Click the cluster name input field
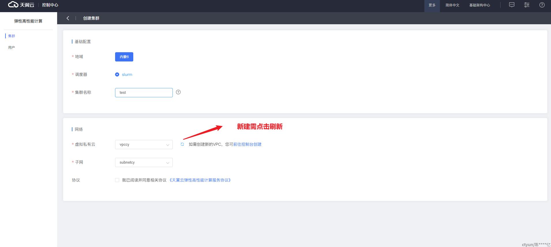The height and width of the screenshot is (247, 551). pos(144,93)
